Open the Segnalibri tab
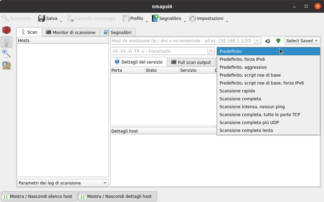This screenshot has width=324, height=202. [118, 32]
